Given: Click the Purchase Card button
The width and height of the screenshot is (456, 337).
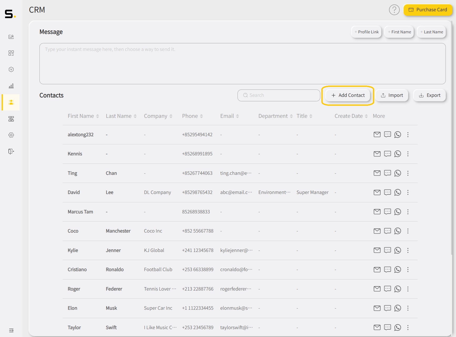Looking at the screenshot, I should 428,10.
